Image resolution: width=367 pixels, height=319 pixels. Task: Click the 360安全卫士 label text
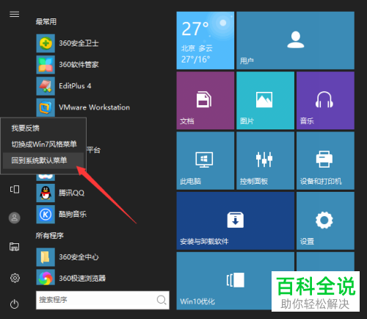click(x=79, y=43)
